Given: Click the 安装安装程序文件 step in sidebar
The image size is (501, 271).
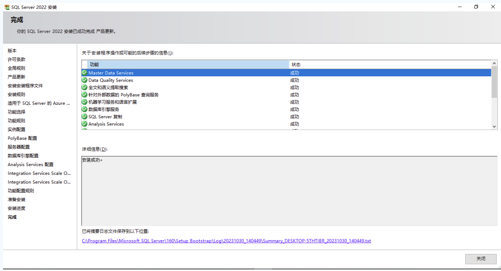Looking at the screenshot, I should pyautogui.click(x=25, y=86).
